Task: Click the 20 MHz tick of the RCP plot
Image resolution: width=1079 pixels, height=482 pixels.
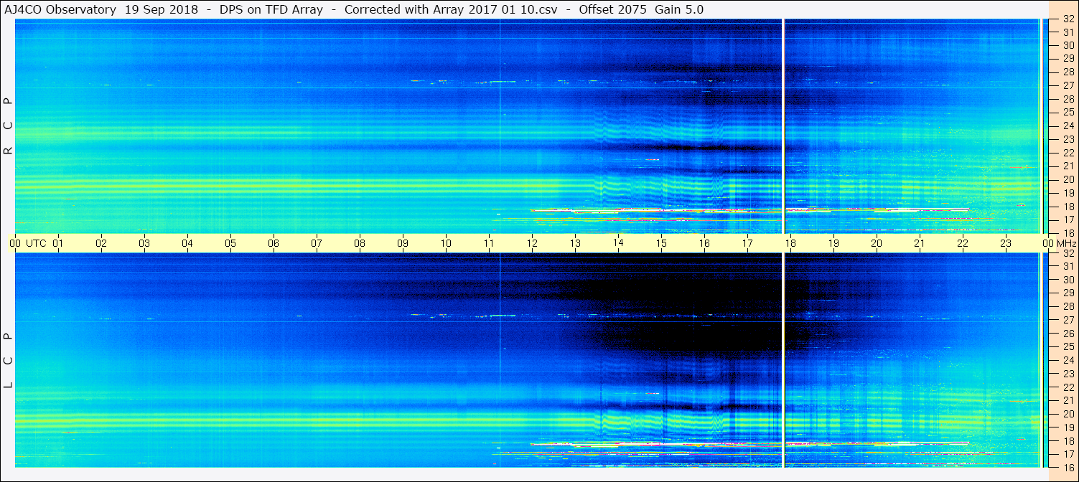Action: tap(1068, 179)
